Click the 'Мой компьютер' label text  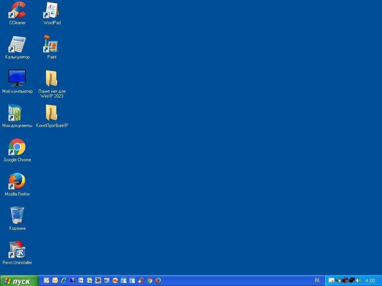click(x=17, y=91)
